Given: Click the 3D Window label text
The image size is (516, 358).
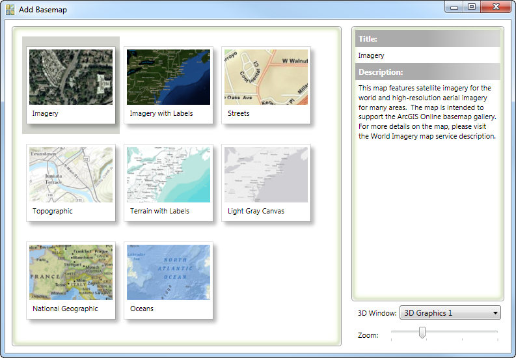Looking at the screenshot, I should [377, 313].
